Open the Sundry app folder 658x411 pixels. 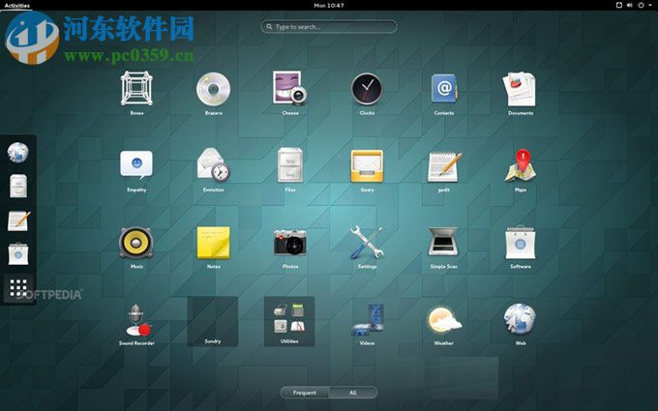tap(213, 322)
